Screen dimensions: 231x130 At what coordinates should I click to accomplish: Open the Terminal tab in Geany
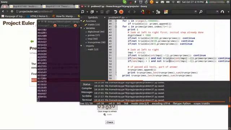coord(87,100)
